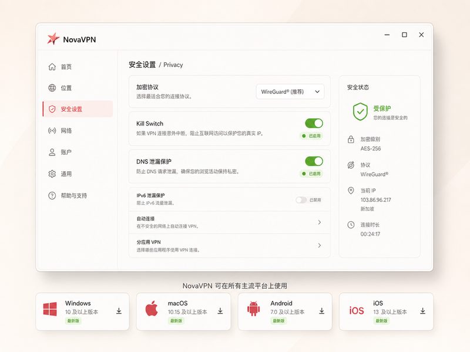Viewport: 470px width, 352px height.
Task: Click the account person icon
Action: pos(52,152)
